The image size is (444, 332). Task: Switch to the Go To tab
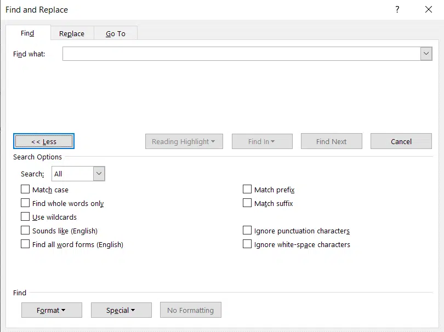(x=116, y=33)
